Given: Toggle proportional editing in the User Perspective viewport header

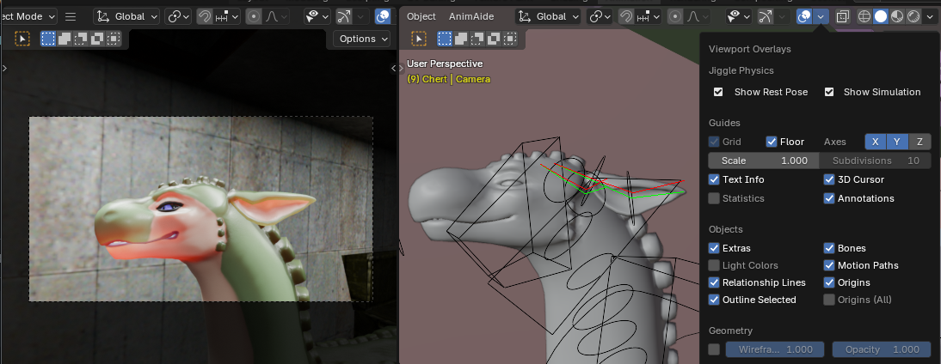Looking at the screenshot, I should point(675,17).
